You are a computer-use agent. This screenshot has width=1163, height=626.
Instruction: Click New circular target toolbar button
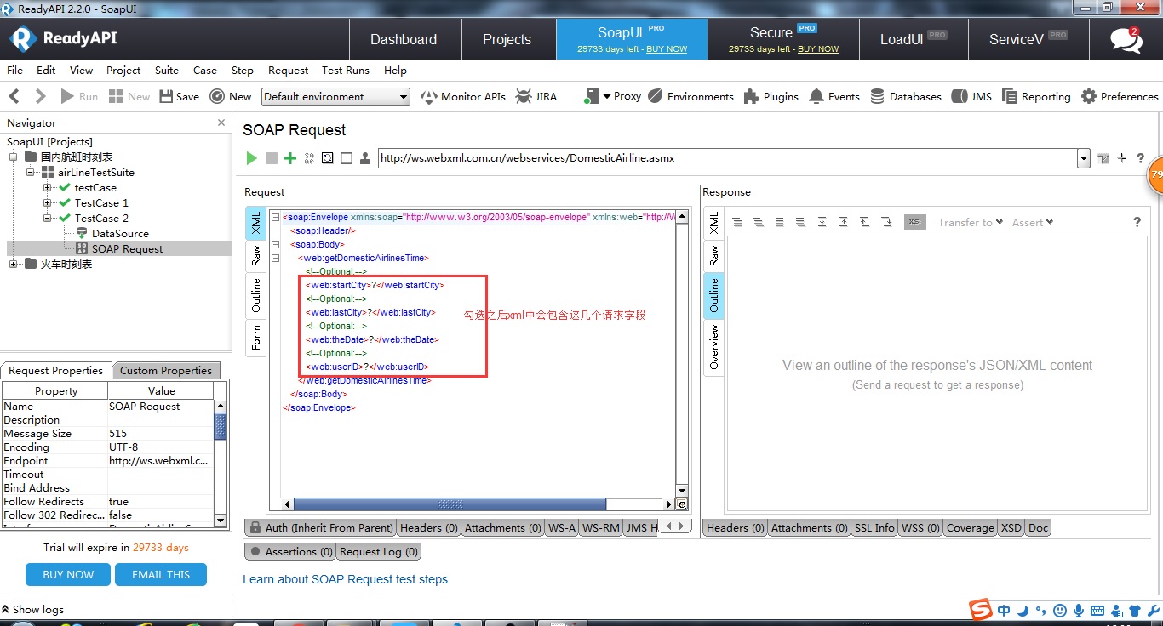point(230,96)
